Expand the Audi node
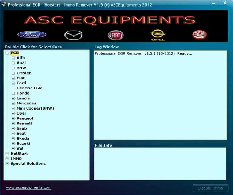The height and width of the screenshot is (195, 233). pos(13,63)
